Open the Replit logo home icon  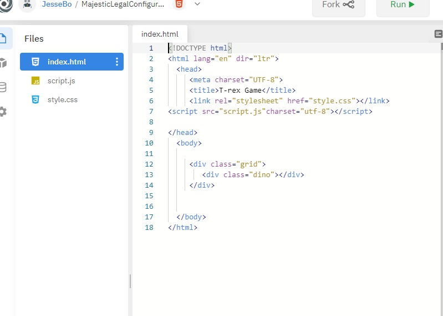point(6,5)
